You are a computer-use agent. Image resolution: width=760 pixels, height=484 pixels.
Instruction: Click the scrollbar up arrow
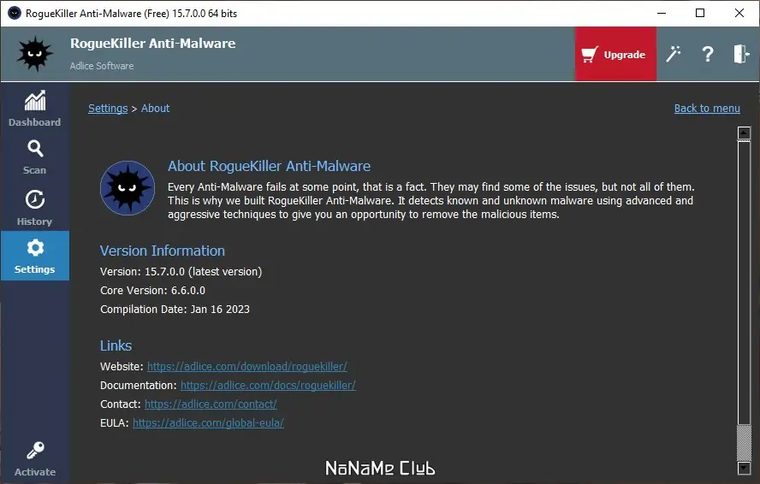pyautogui.click(x=744, y=133)
